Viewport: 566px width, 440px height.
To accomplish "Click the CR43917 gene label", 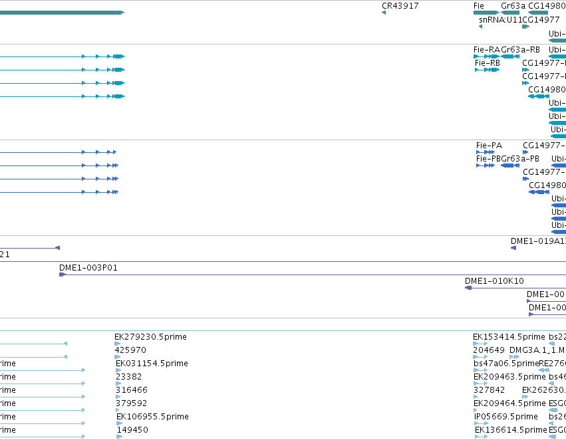I will 400,6.
